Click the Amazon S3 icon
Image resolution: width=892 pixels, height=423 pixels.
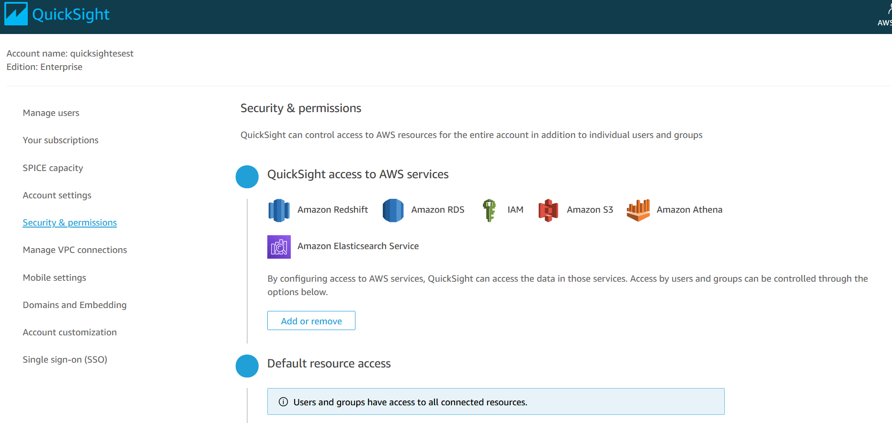click(549, 210)
